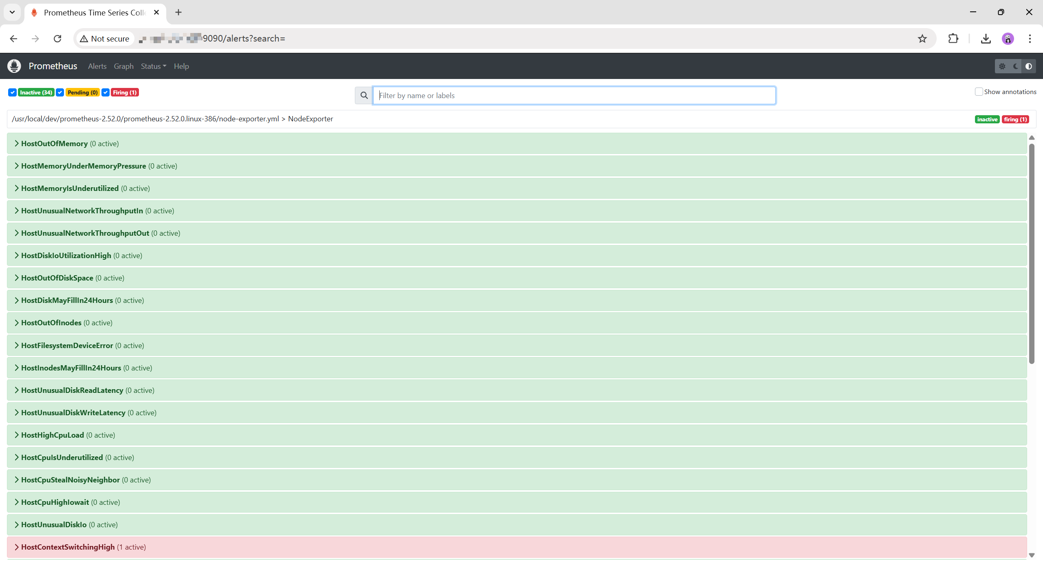Click the Alerts navigation link
1043x561 pixels.
[x=97, y=66]
